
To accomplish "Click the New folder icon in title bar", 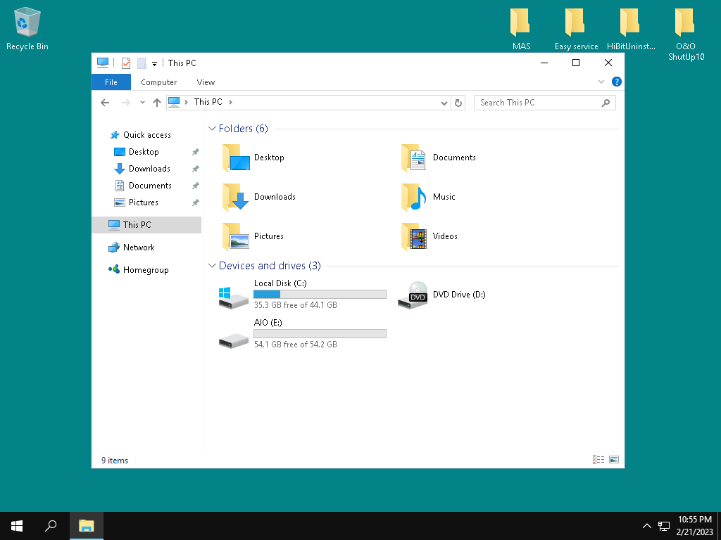I will click(x=142, y=63).
